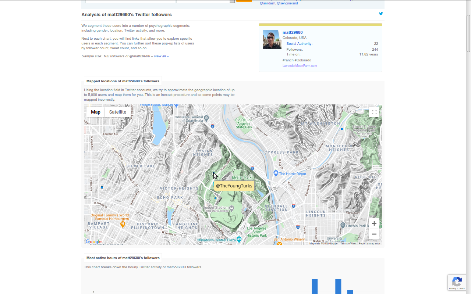The height and width of the screenshot is (294, 471).
Task: Click Dodger Stadium map marker
Action: tap(231, 208)
